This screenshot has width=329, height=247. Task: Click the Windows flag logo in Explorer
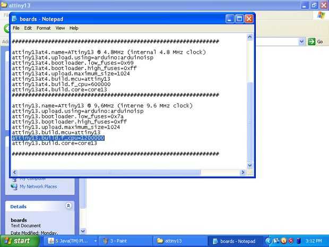pyautogui.click(x=321, y=15)
